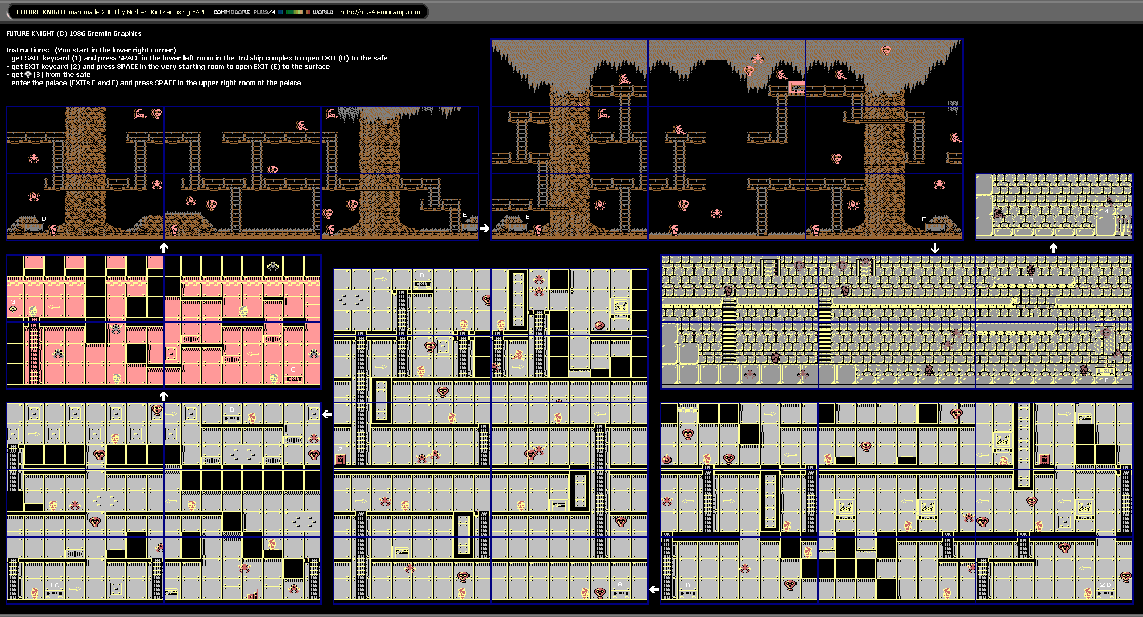Click white left arrow between middle and right complexes
The height and width of the screenshot is (617, 1143).
coord(654,590)
